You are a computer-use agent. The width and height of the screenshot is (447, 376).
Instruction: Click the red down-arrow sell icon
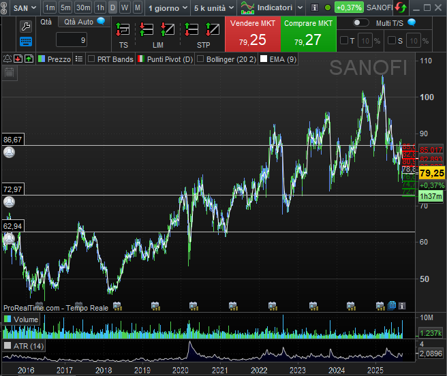pos(18,59)
